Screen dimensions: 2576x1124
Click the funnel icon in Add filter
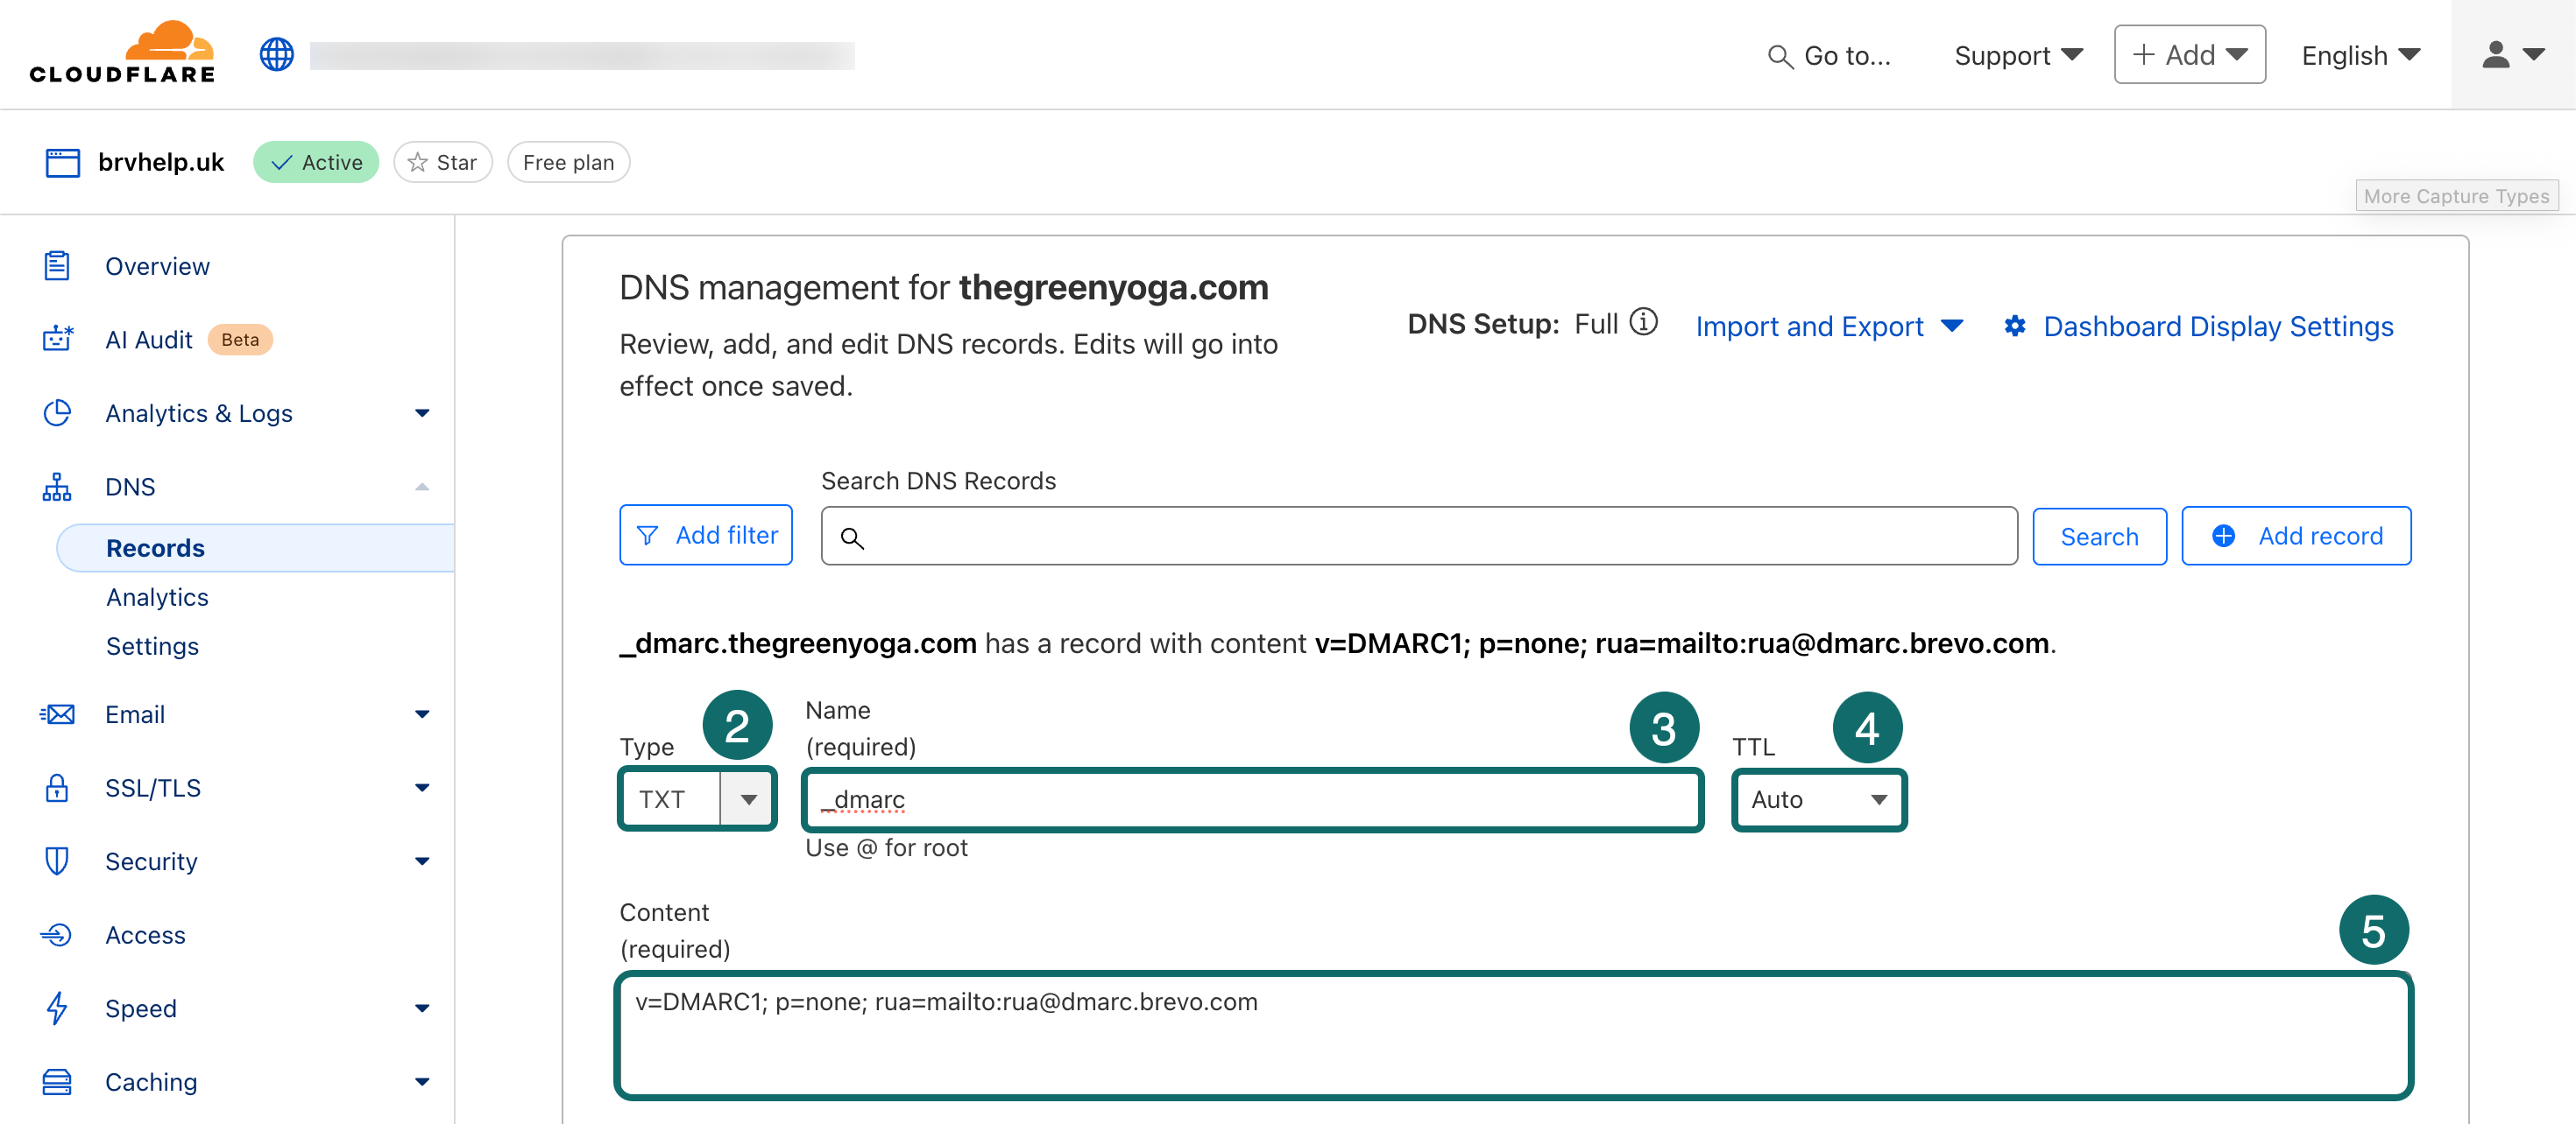point(647,536)
